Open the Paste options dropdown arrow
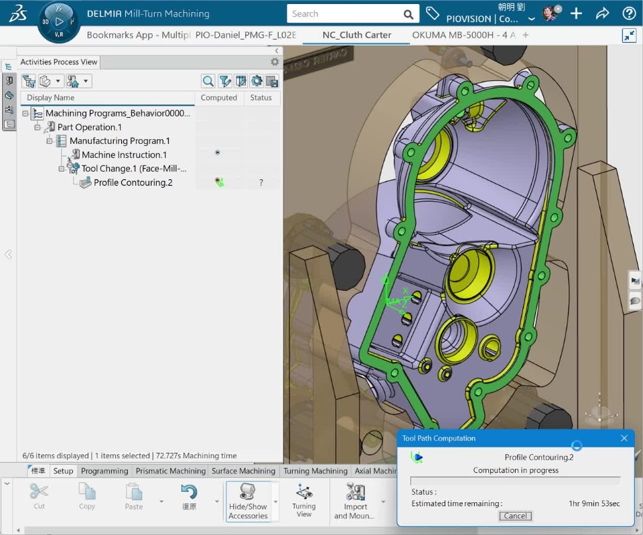 (161, 502)
